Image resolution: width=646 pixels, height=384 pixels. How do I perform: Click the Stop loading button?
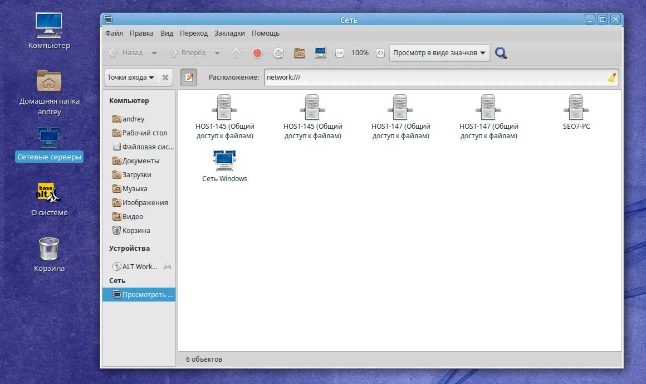[257, 53]
